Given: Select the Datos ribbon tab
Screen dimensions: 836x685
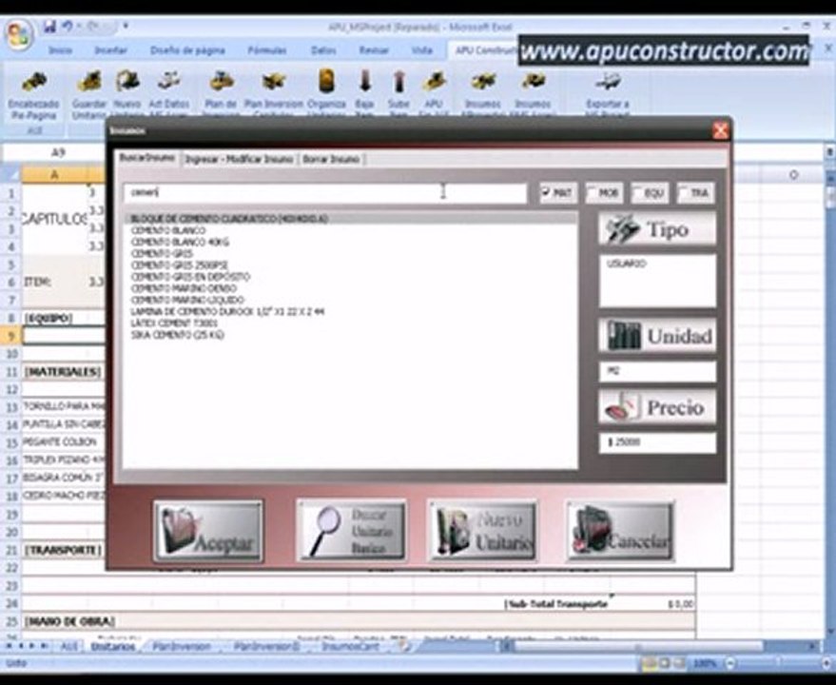Looking at the screenshot, I should pyautogui.click(x=323, y=50).
